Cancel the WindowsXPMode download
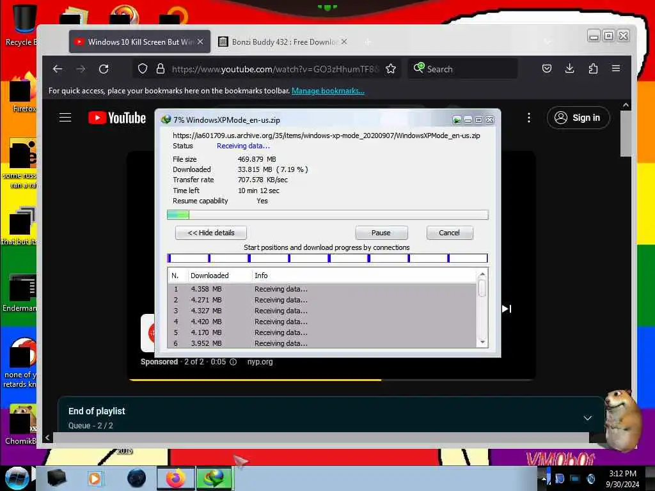The image size is (655, 491). [450, 233]
